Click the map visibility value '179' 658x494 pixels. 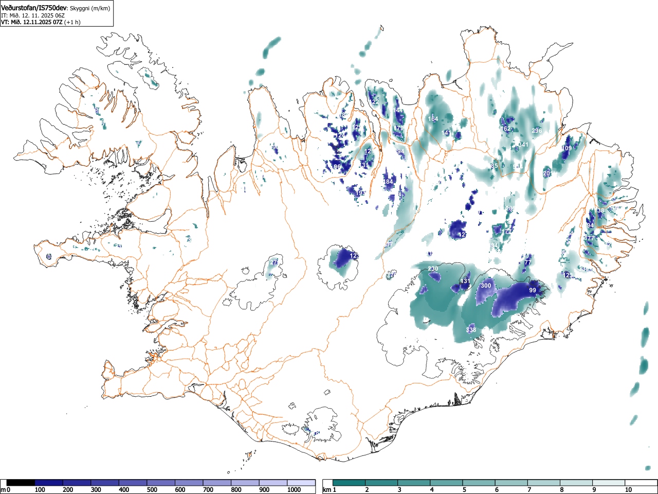coord(398,128)
